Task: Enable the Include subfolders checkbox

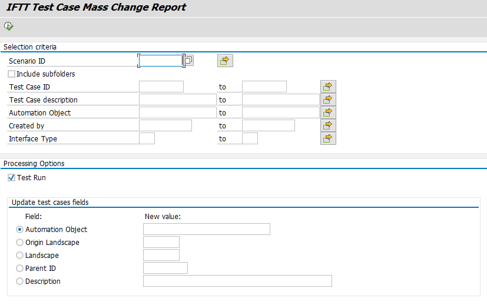Action: tap(12, 74)
